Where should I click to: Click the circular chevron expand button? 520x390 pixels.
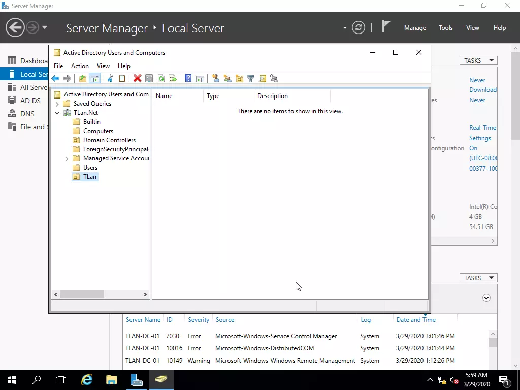pyautogui.click(x=486, y=298)
